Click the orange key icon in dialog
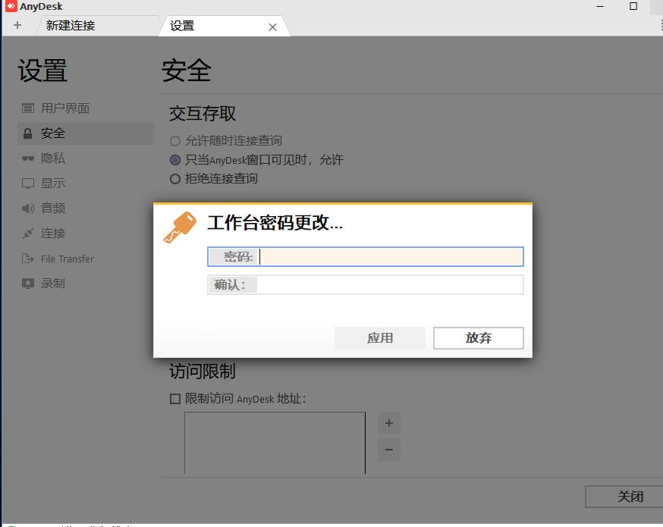 click(180, 227)
